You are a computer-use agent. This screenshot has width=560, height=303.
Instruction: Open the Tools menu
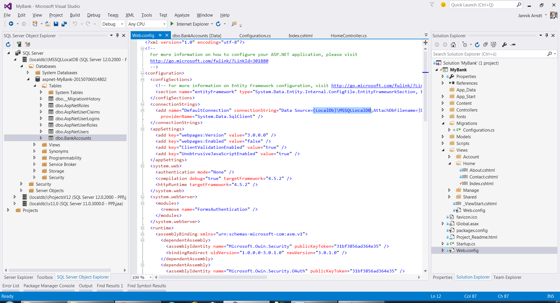click(x=147, y=15)
